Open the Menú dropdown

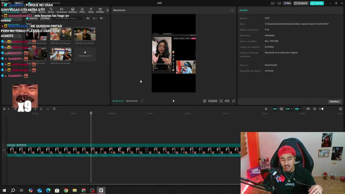pos(19,3)
